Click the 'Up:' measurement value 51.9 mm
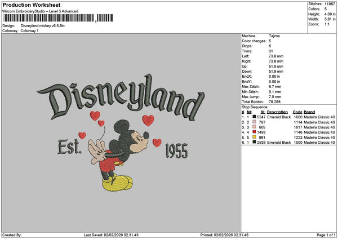This screenshot has height=239, width=338. [276, 67]
